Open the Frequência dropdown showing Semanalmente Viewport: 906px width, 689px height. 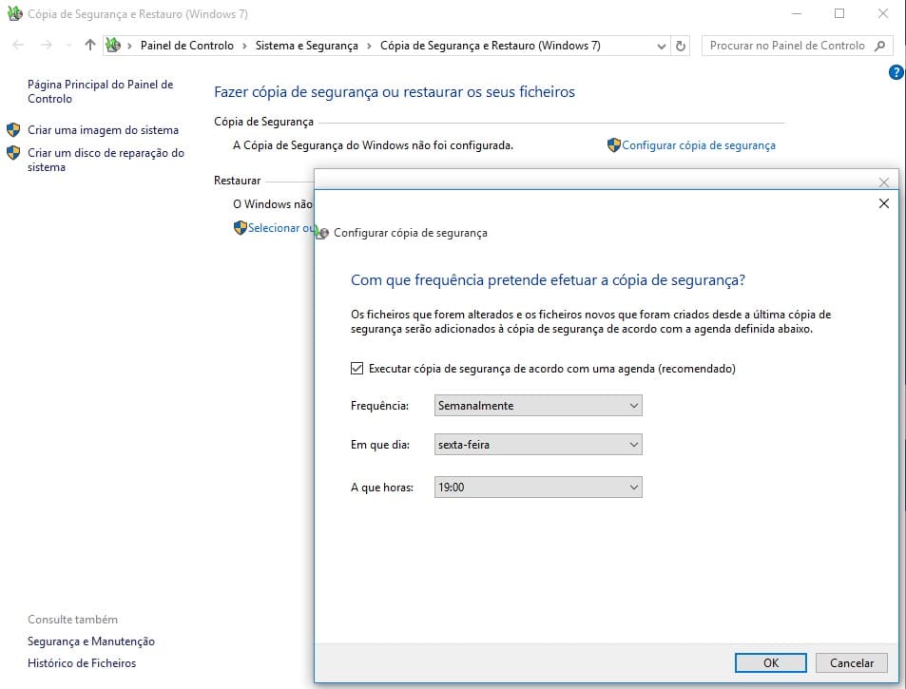point(538,406)
